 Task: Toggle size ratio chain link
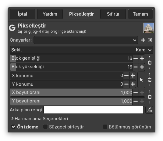150,97
